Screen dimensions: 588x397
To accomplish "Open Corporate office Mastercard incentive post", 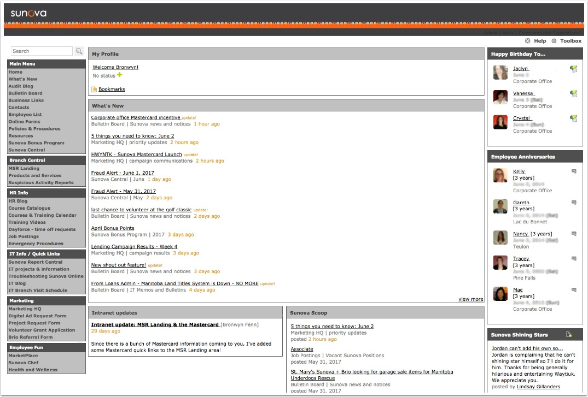I will click(x=136, y=117).
